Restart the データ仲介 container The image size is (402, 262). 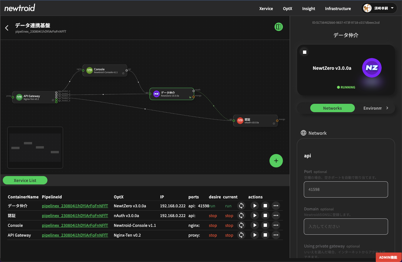241,206
